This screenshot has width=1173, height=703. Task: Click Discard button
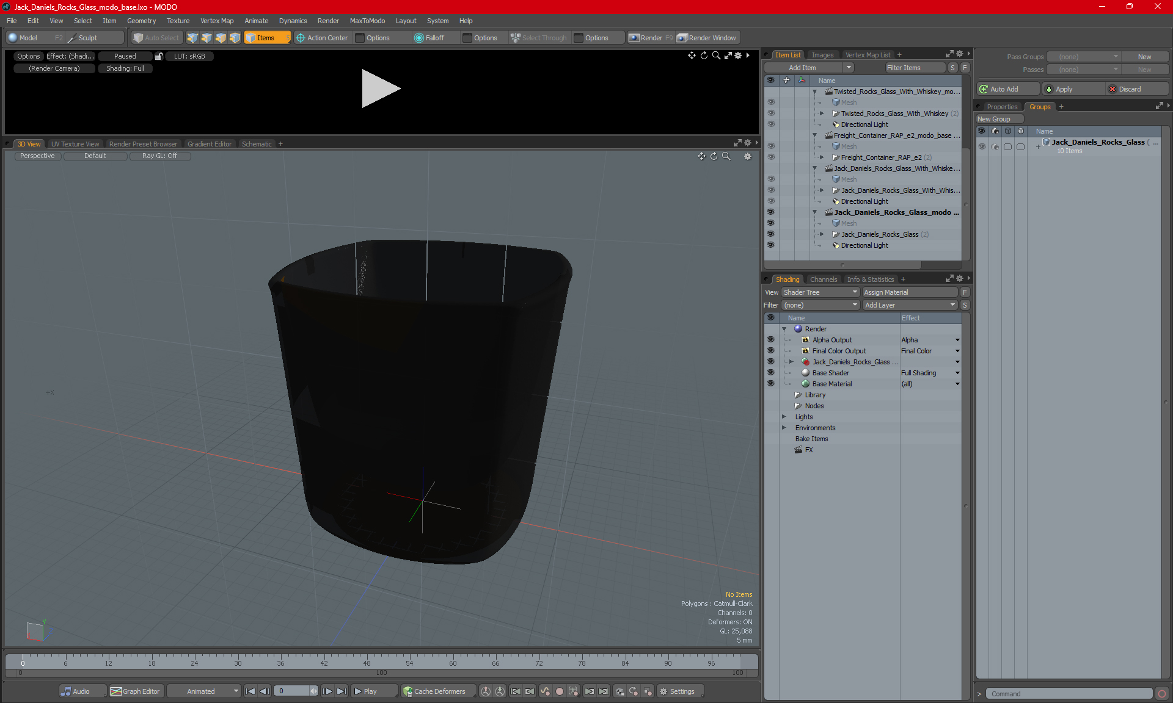pos(1137,89)
